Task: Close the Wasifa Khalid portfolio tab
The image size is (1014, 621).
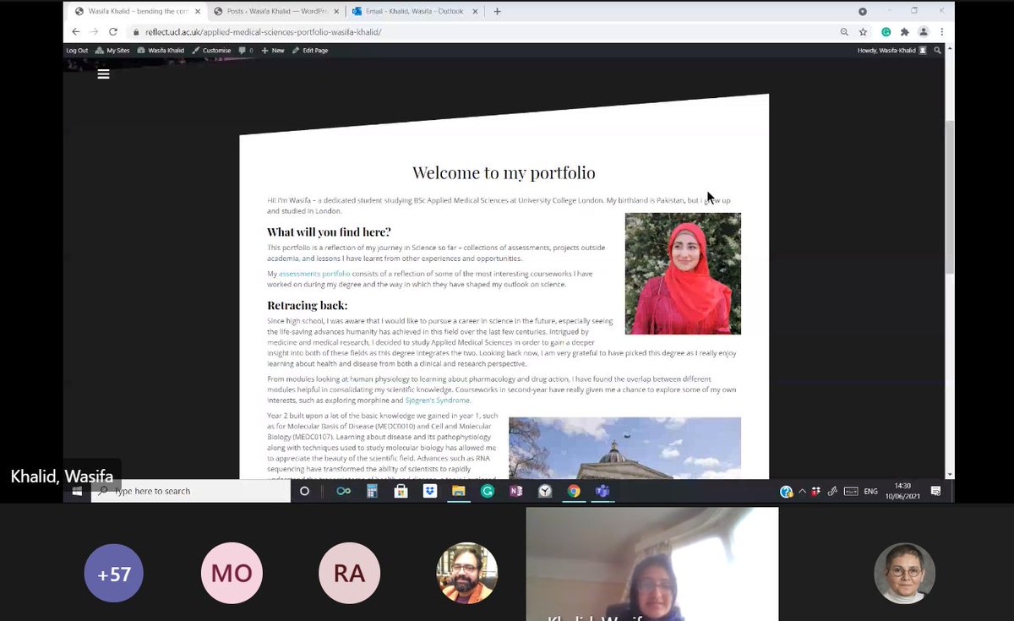Action: (x=198, y=11)
